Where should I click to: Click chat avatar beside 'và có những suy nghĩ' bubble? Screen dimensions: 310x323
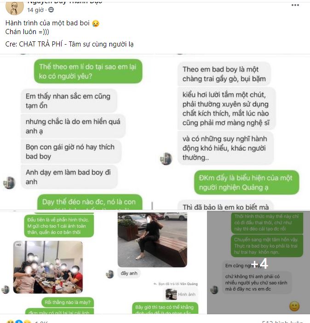pyautogui.click(x=166, y=159)
